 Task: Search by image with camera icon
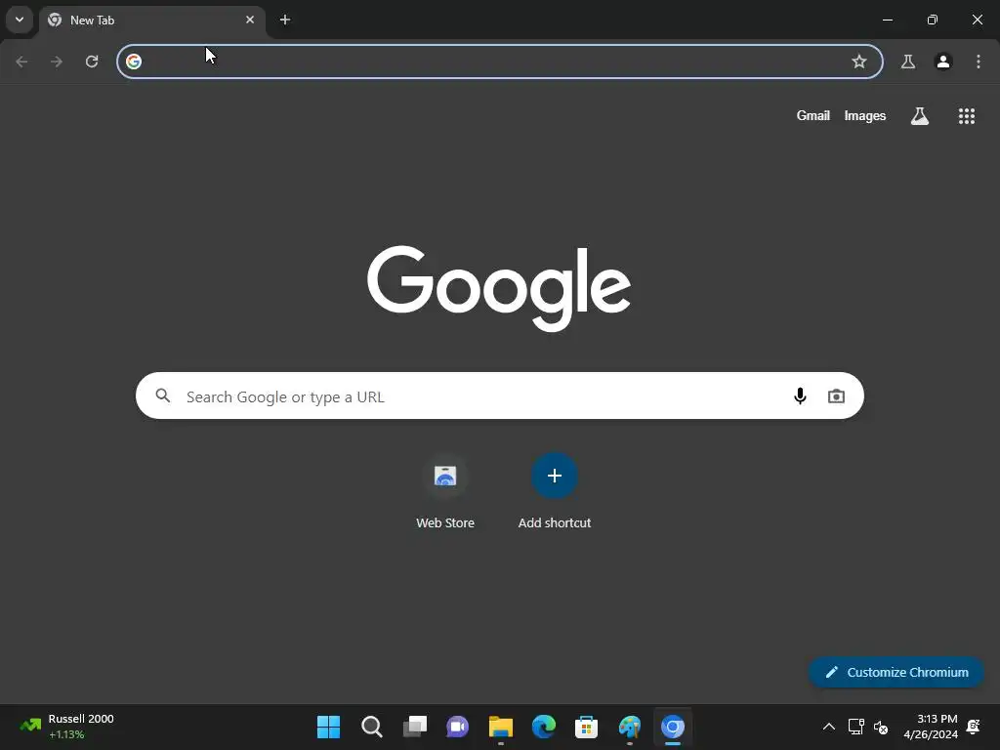(836, 396)
